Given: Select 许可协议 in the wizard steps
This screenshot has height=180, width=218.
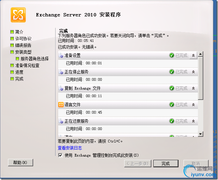Looking at the screenshot, I should [23, 39].
